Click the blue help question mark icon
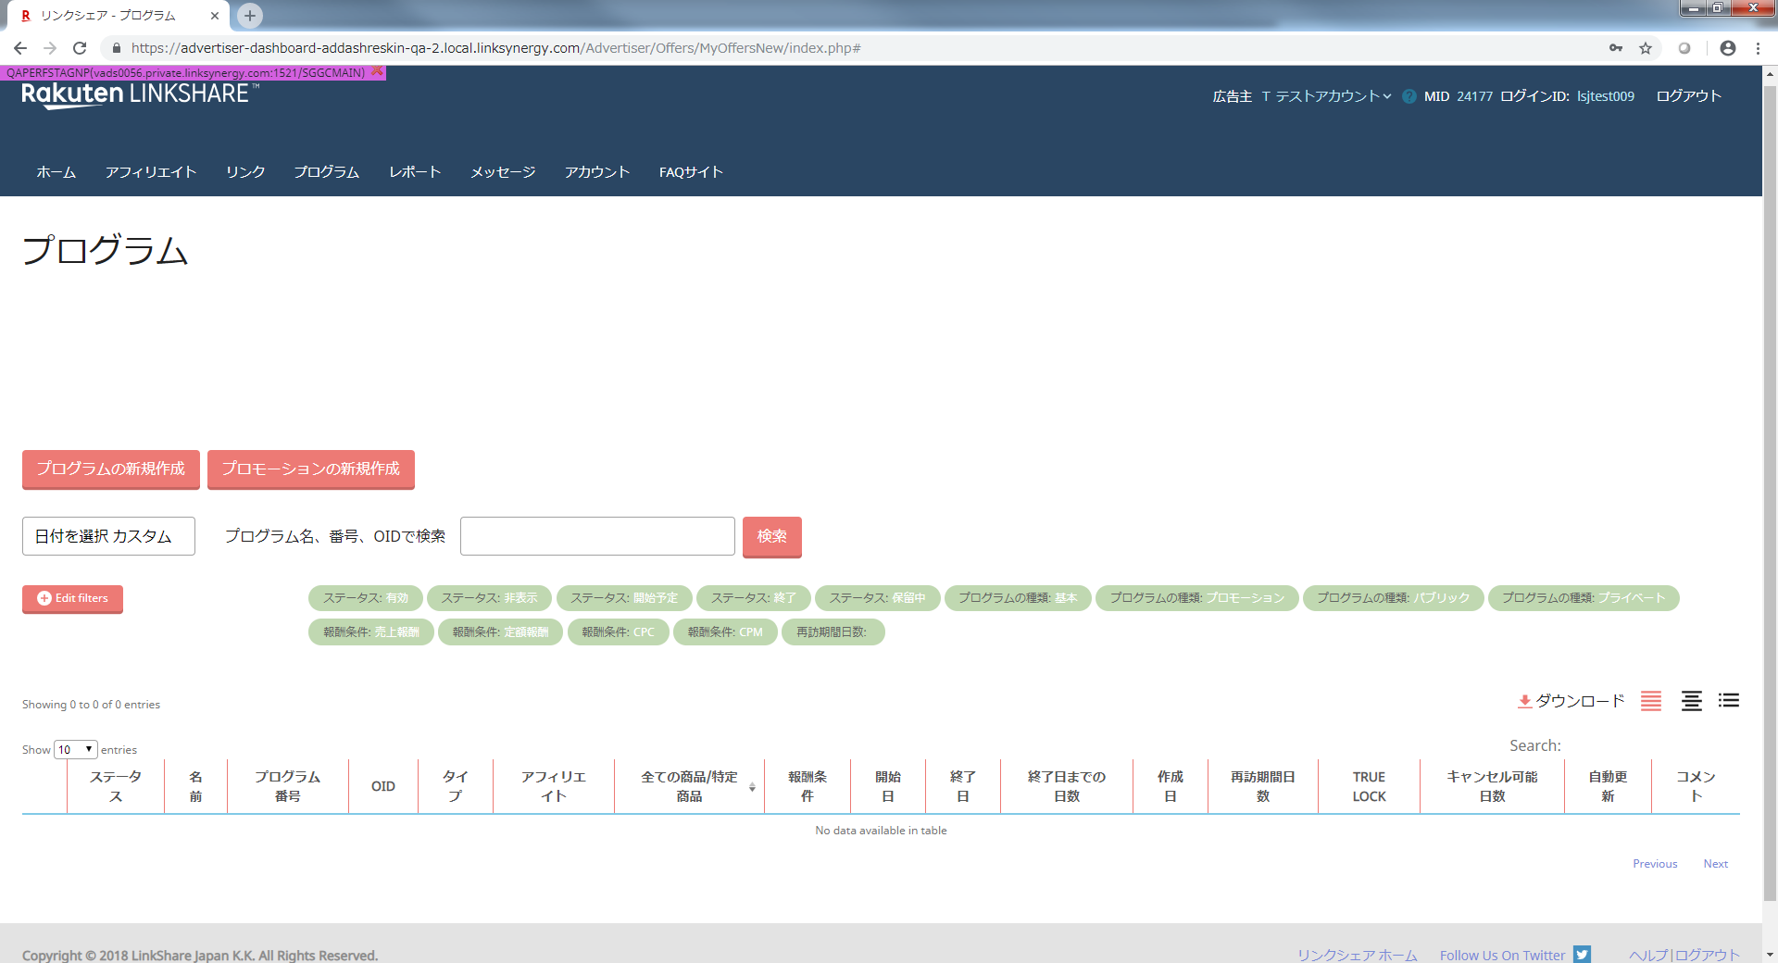 tap(1409, 96)
